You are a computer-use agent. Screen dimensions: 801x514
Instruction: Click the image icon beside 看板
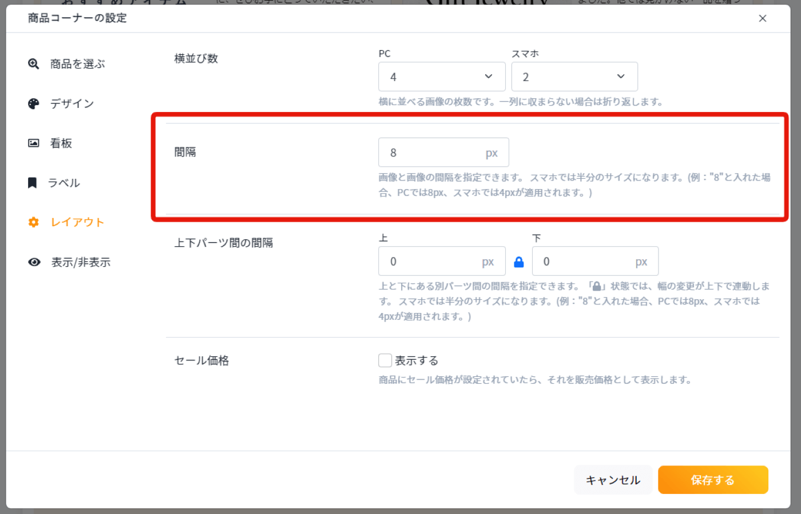(x=34, y=143)
